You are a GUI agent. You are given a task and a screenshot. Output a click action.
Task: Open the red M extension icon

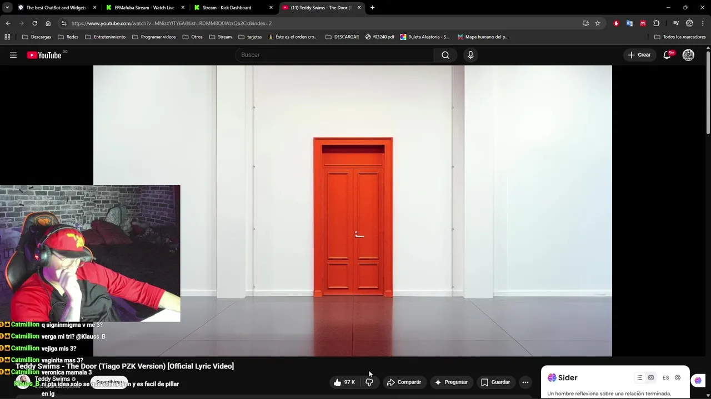pos(643,23)
